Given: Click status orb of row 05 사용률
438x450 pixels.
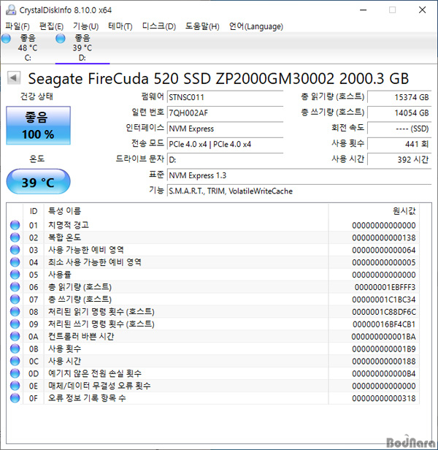Looking at the screenshot, I should [x=15, y=275].
